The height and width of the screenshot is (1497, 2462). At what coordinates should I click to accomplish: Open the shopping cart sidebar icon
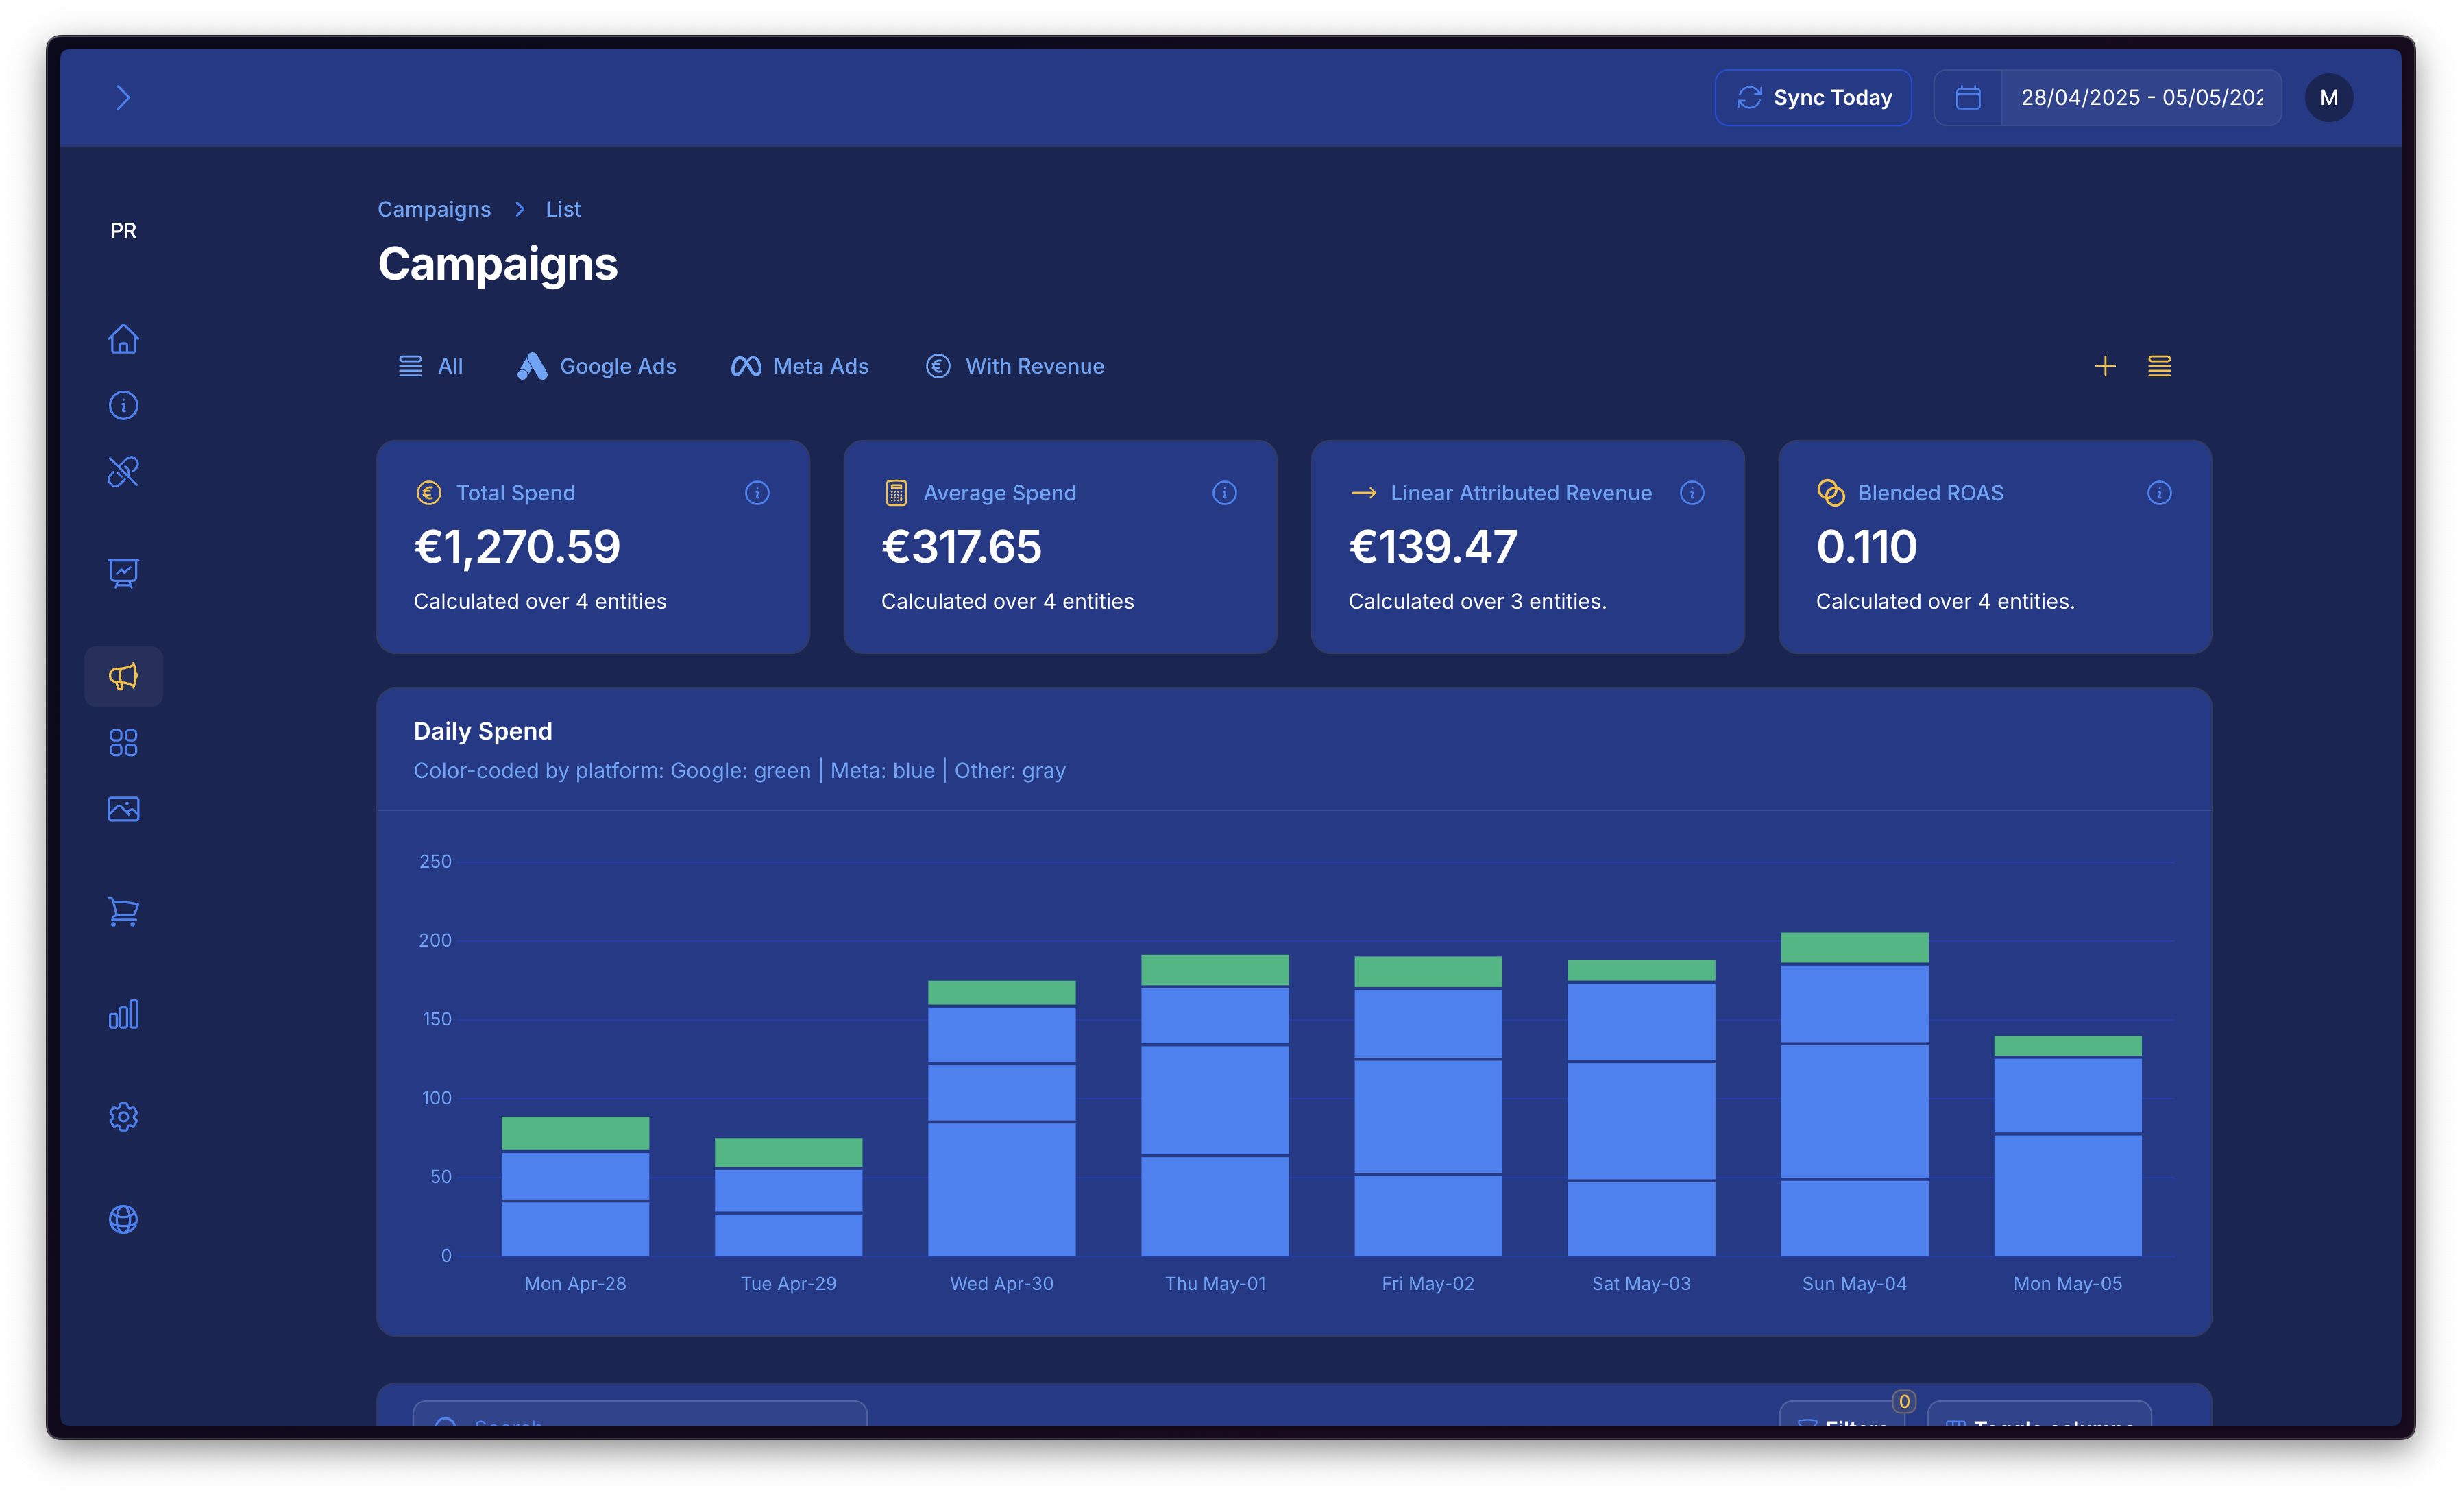click(123, 912)
